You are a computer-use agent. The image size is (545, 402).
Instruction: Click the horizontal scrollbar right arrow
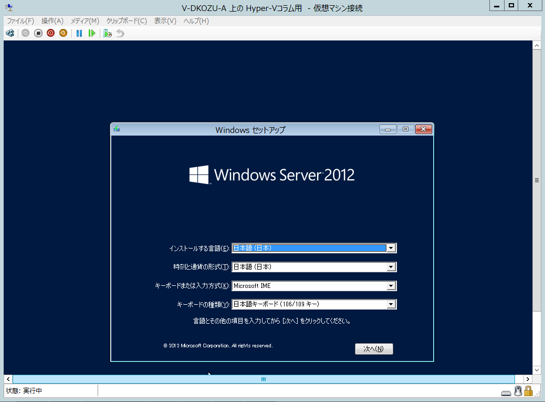[x=528, y=379]
